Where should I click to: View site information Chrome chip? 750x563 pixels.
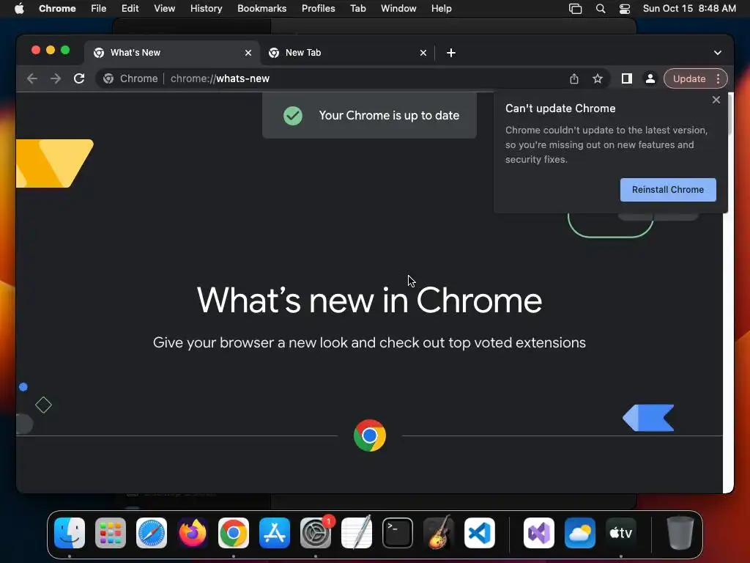[x=130, y=78]
